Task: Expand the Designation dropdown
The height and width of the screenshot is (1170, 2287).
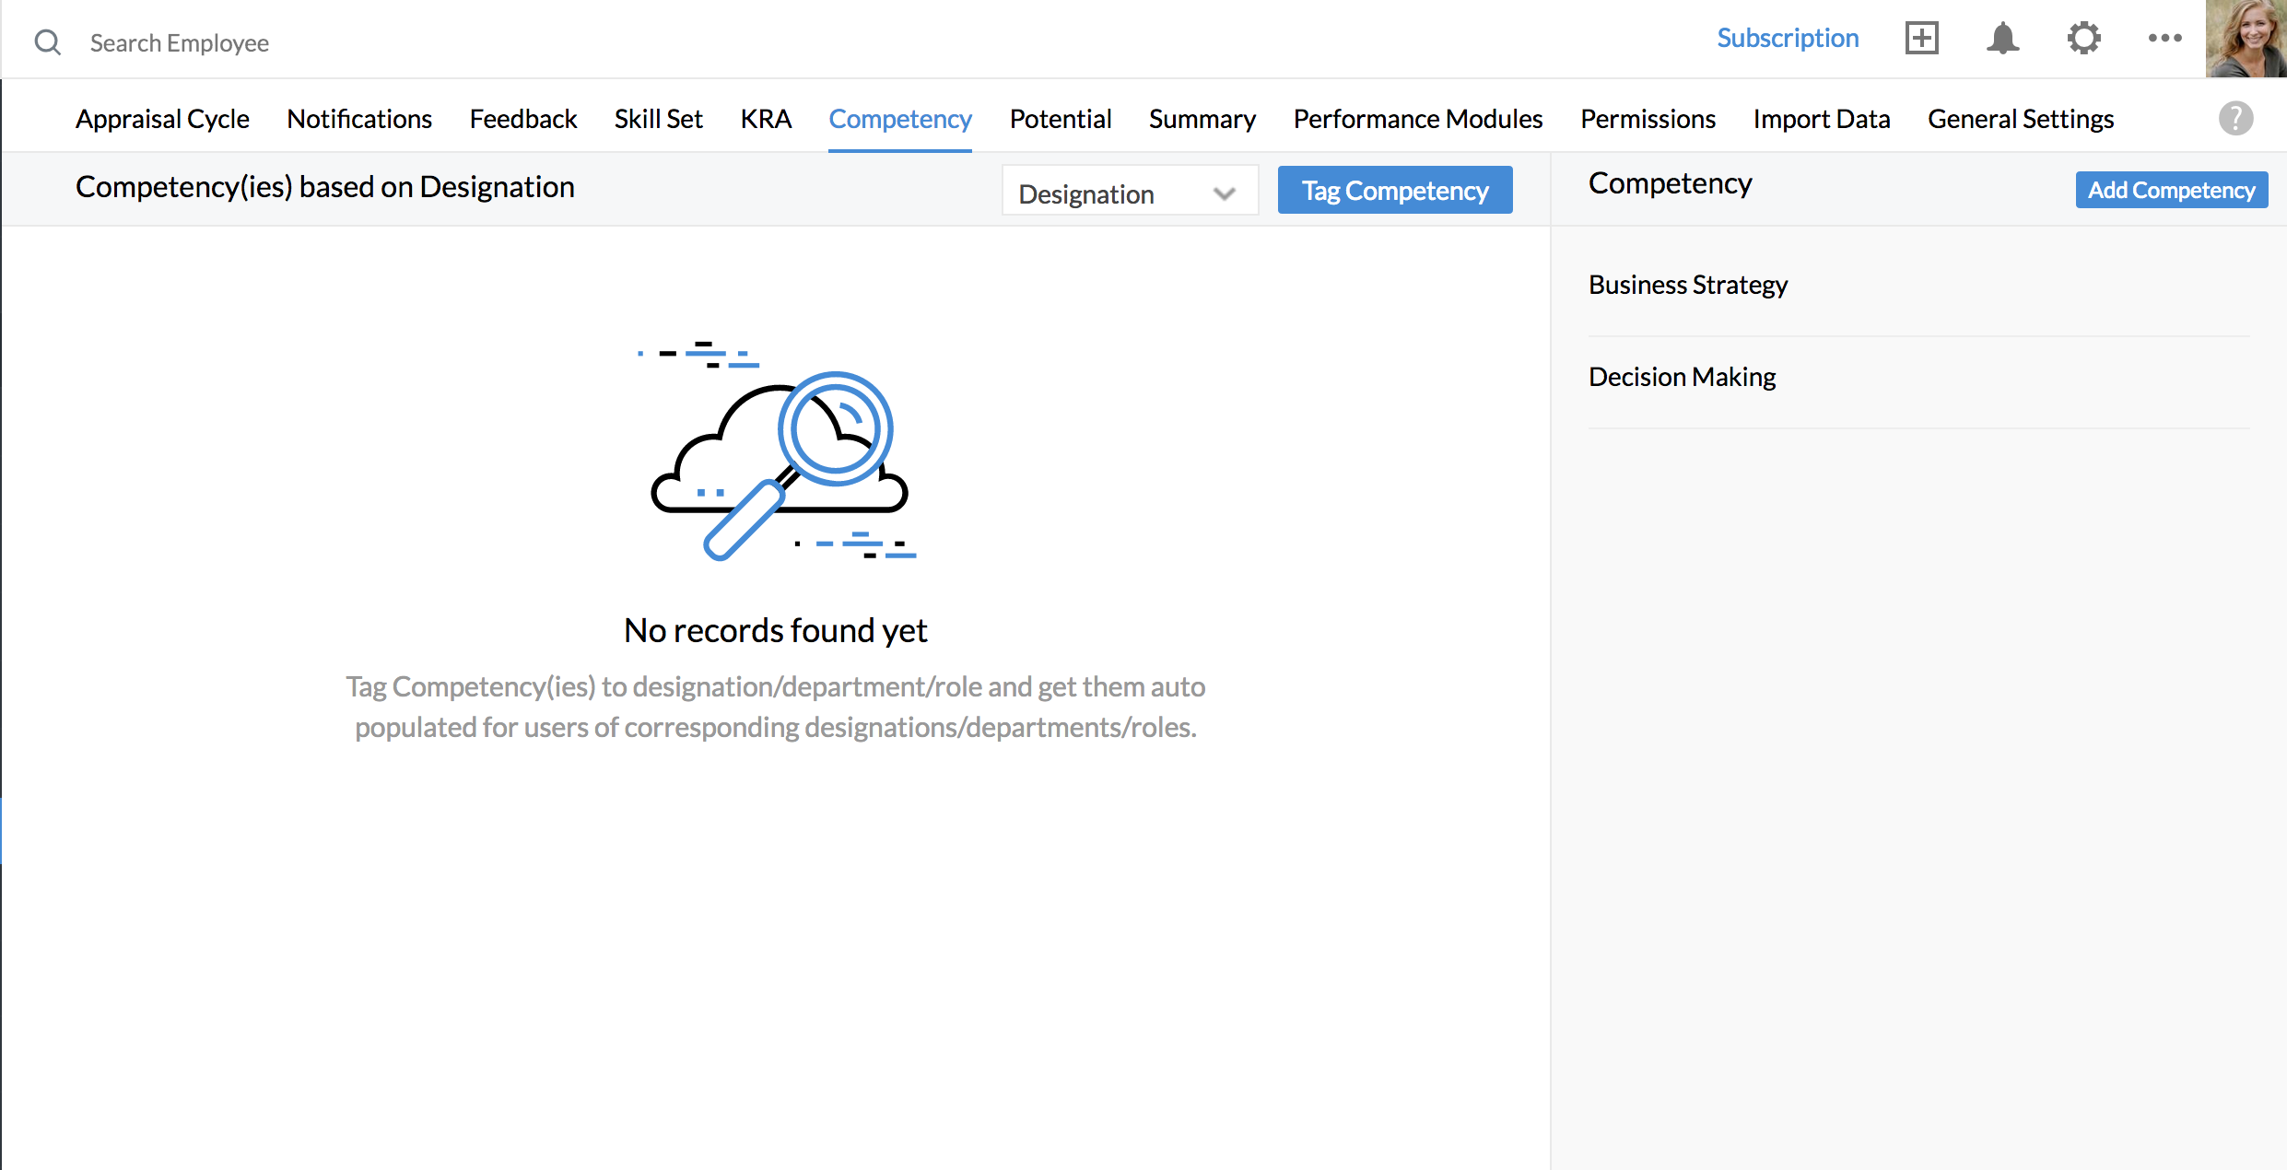Action: 1129,193
